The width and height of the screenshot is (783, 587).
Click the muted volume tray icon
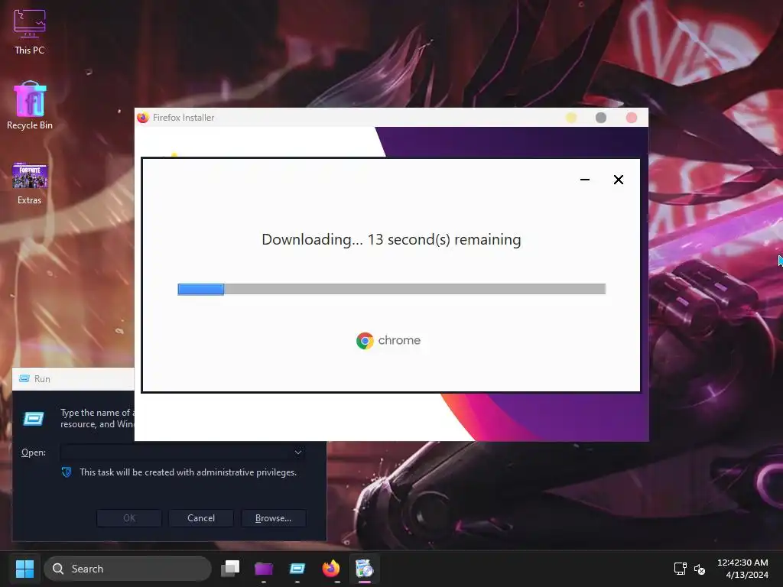click(700, 569)
